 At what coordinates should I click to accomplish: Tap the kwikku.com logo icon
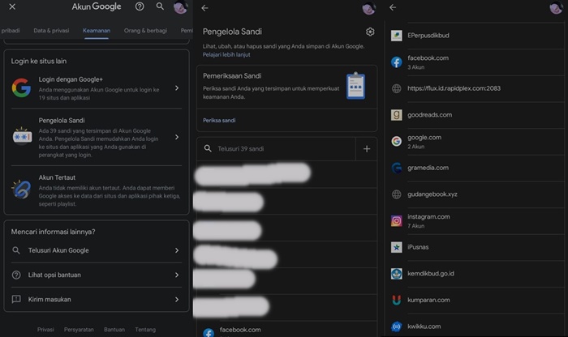(396, 326)
